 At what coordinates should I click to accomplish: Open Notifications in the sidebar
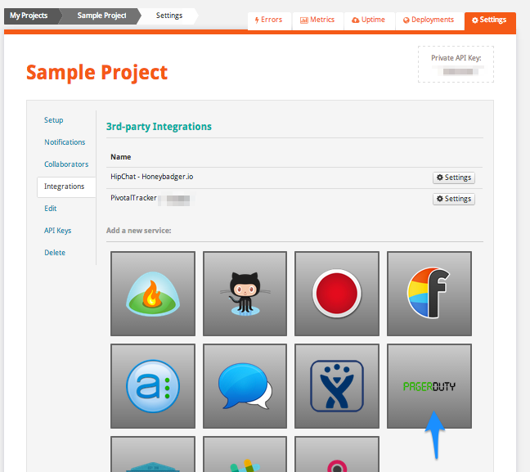click(x=65, y=142)
